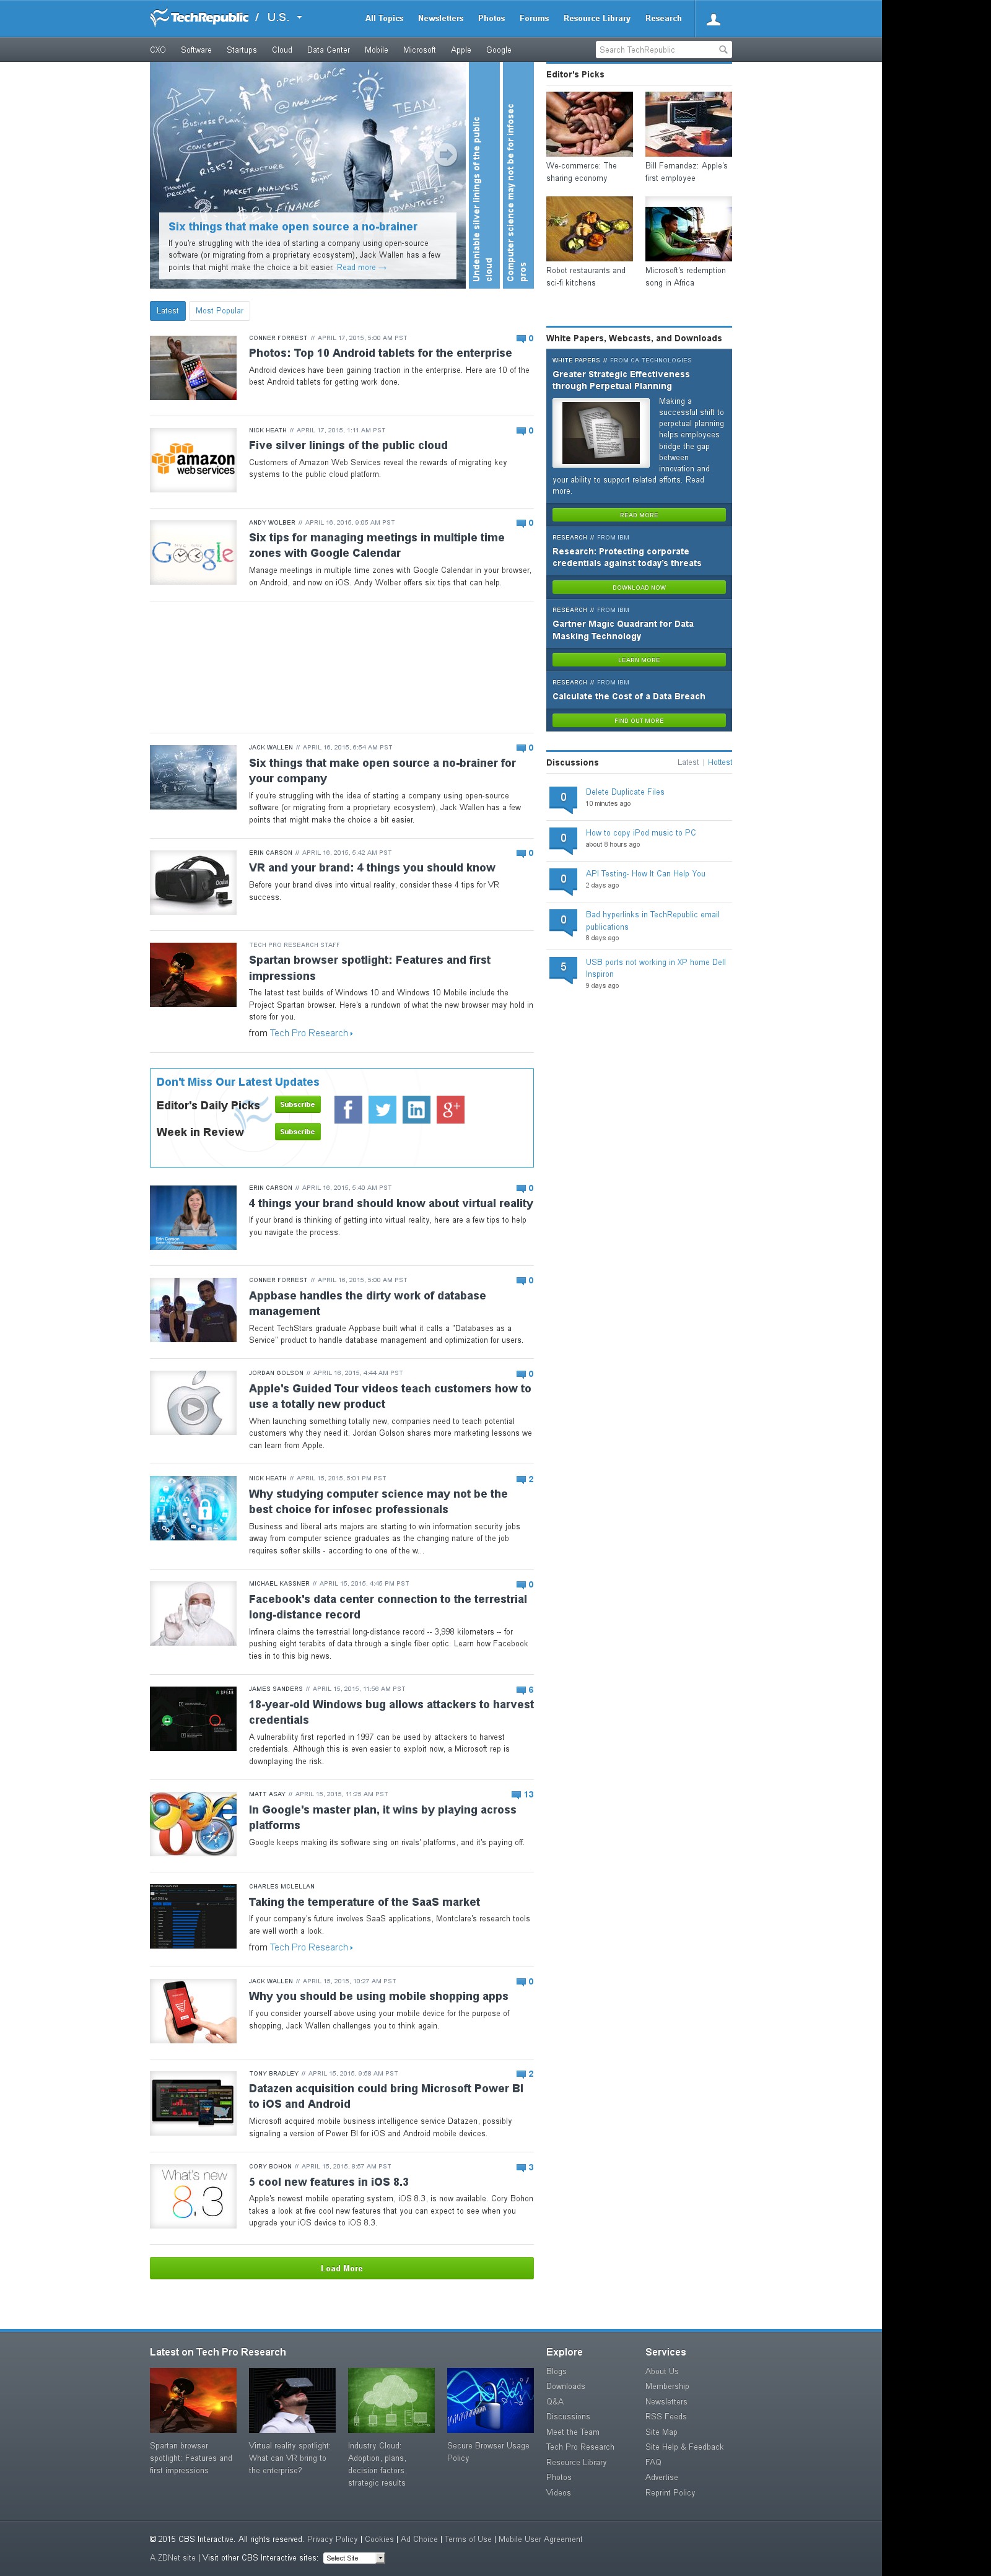Click the Download Now button
This screenshot has width=991, height=2576.
pyautogui.click(x=639, y=588)
